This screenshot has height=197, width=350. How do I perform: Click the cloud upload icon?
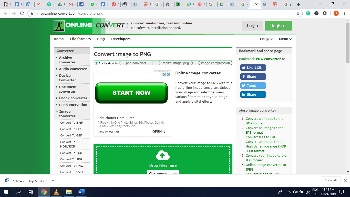click(163, 155)
